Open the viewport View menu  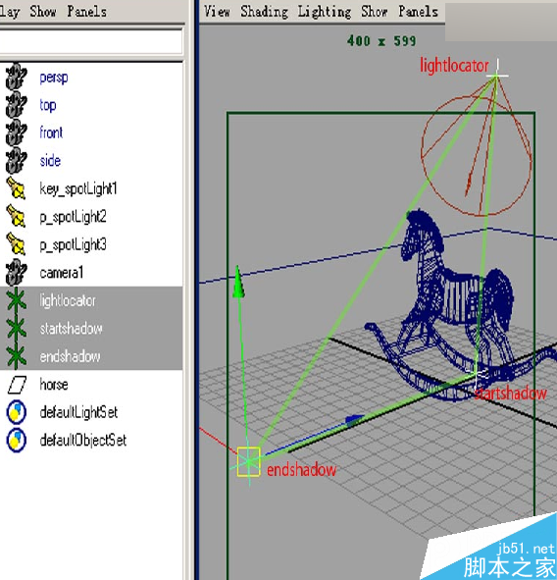tap(217, 12)
